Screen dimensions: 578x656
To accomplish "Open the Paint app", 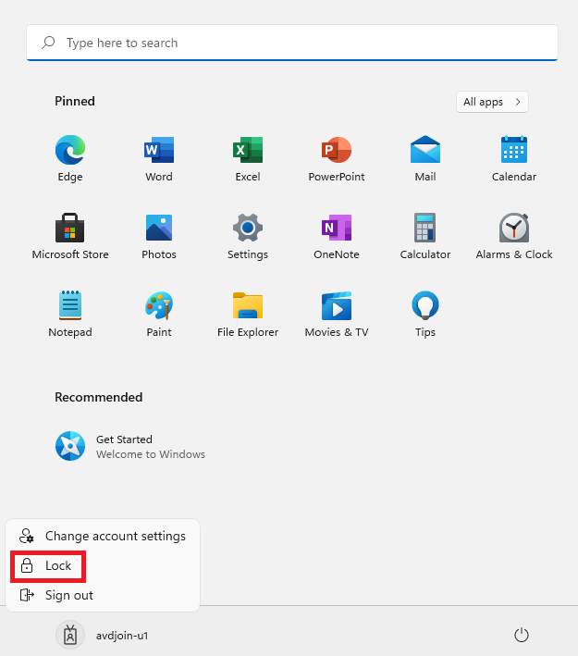I will (x=159, y=314).
